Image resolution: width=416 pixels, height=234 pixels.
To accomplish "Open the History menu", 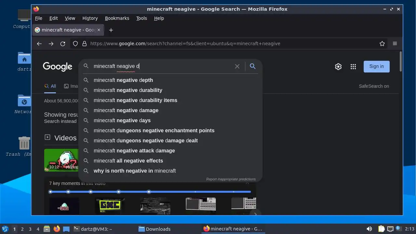I will [90, 18].
